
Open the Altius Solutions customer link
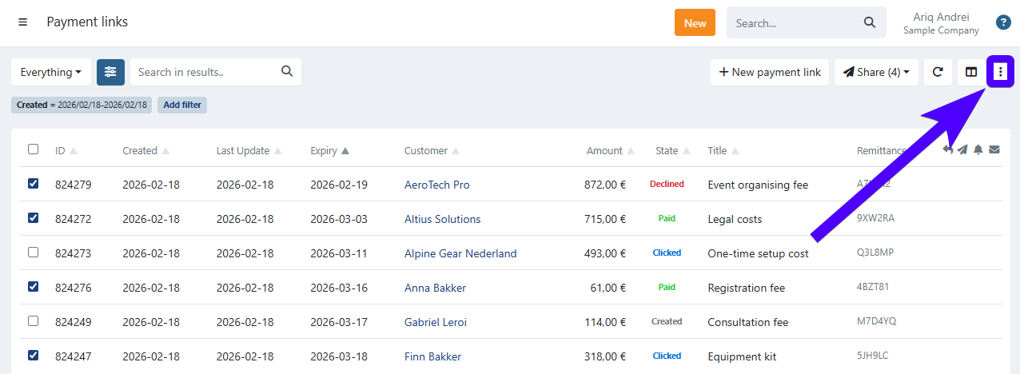442,219
